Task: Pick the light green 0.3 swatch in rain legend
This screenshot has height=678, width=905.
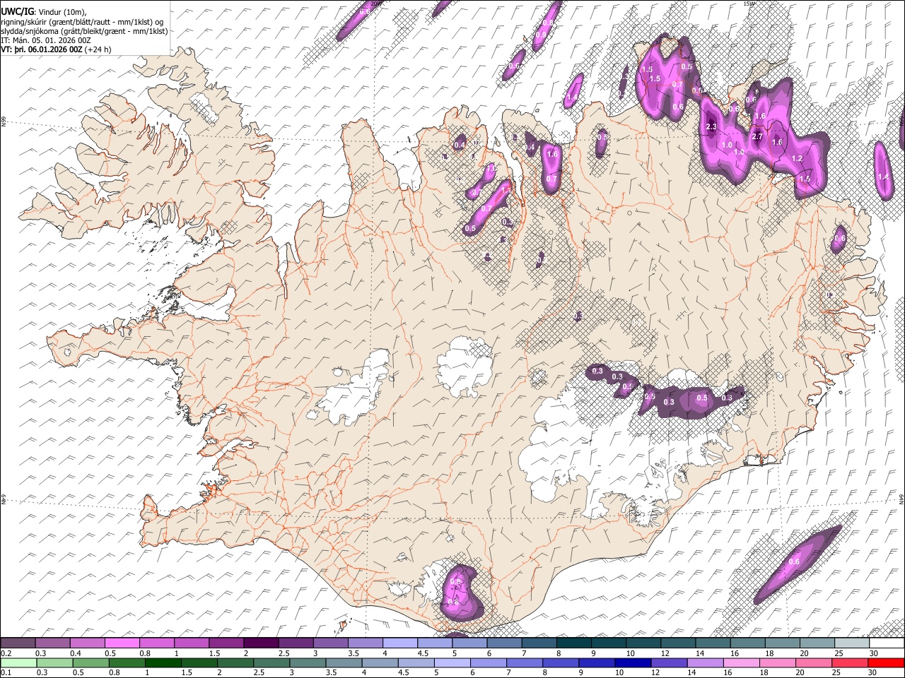Action: pyautogui.click(x=54, y=662)
